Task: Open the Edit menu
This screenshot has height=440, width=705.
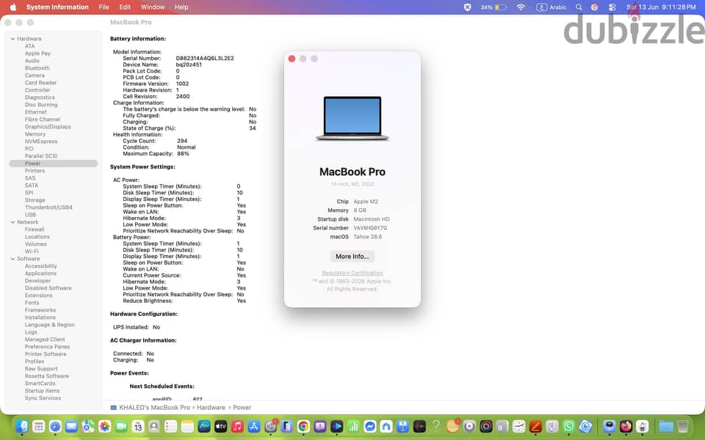Action: (125, 7)
